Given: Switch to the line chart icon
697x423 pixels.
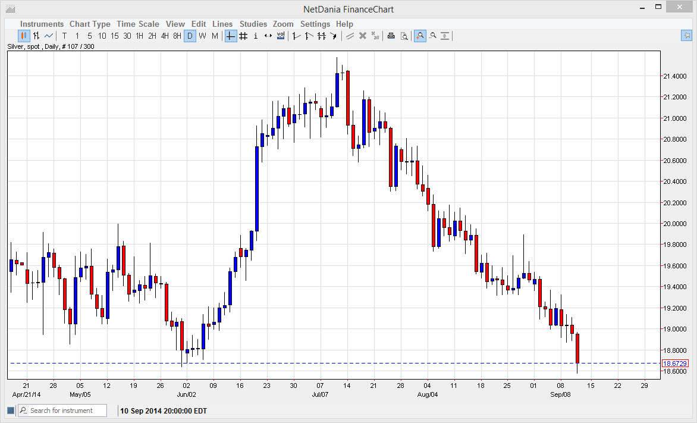Looking at the screenshot, I should 49,36.
